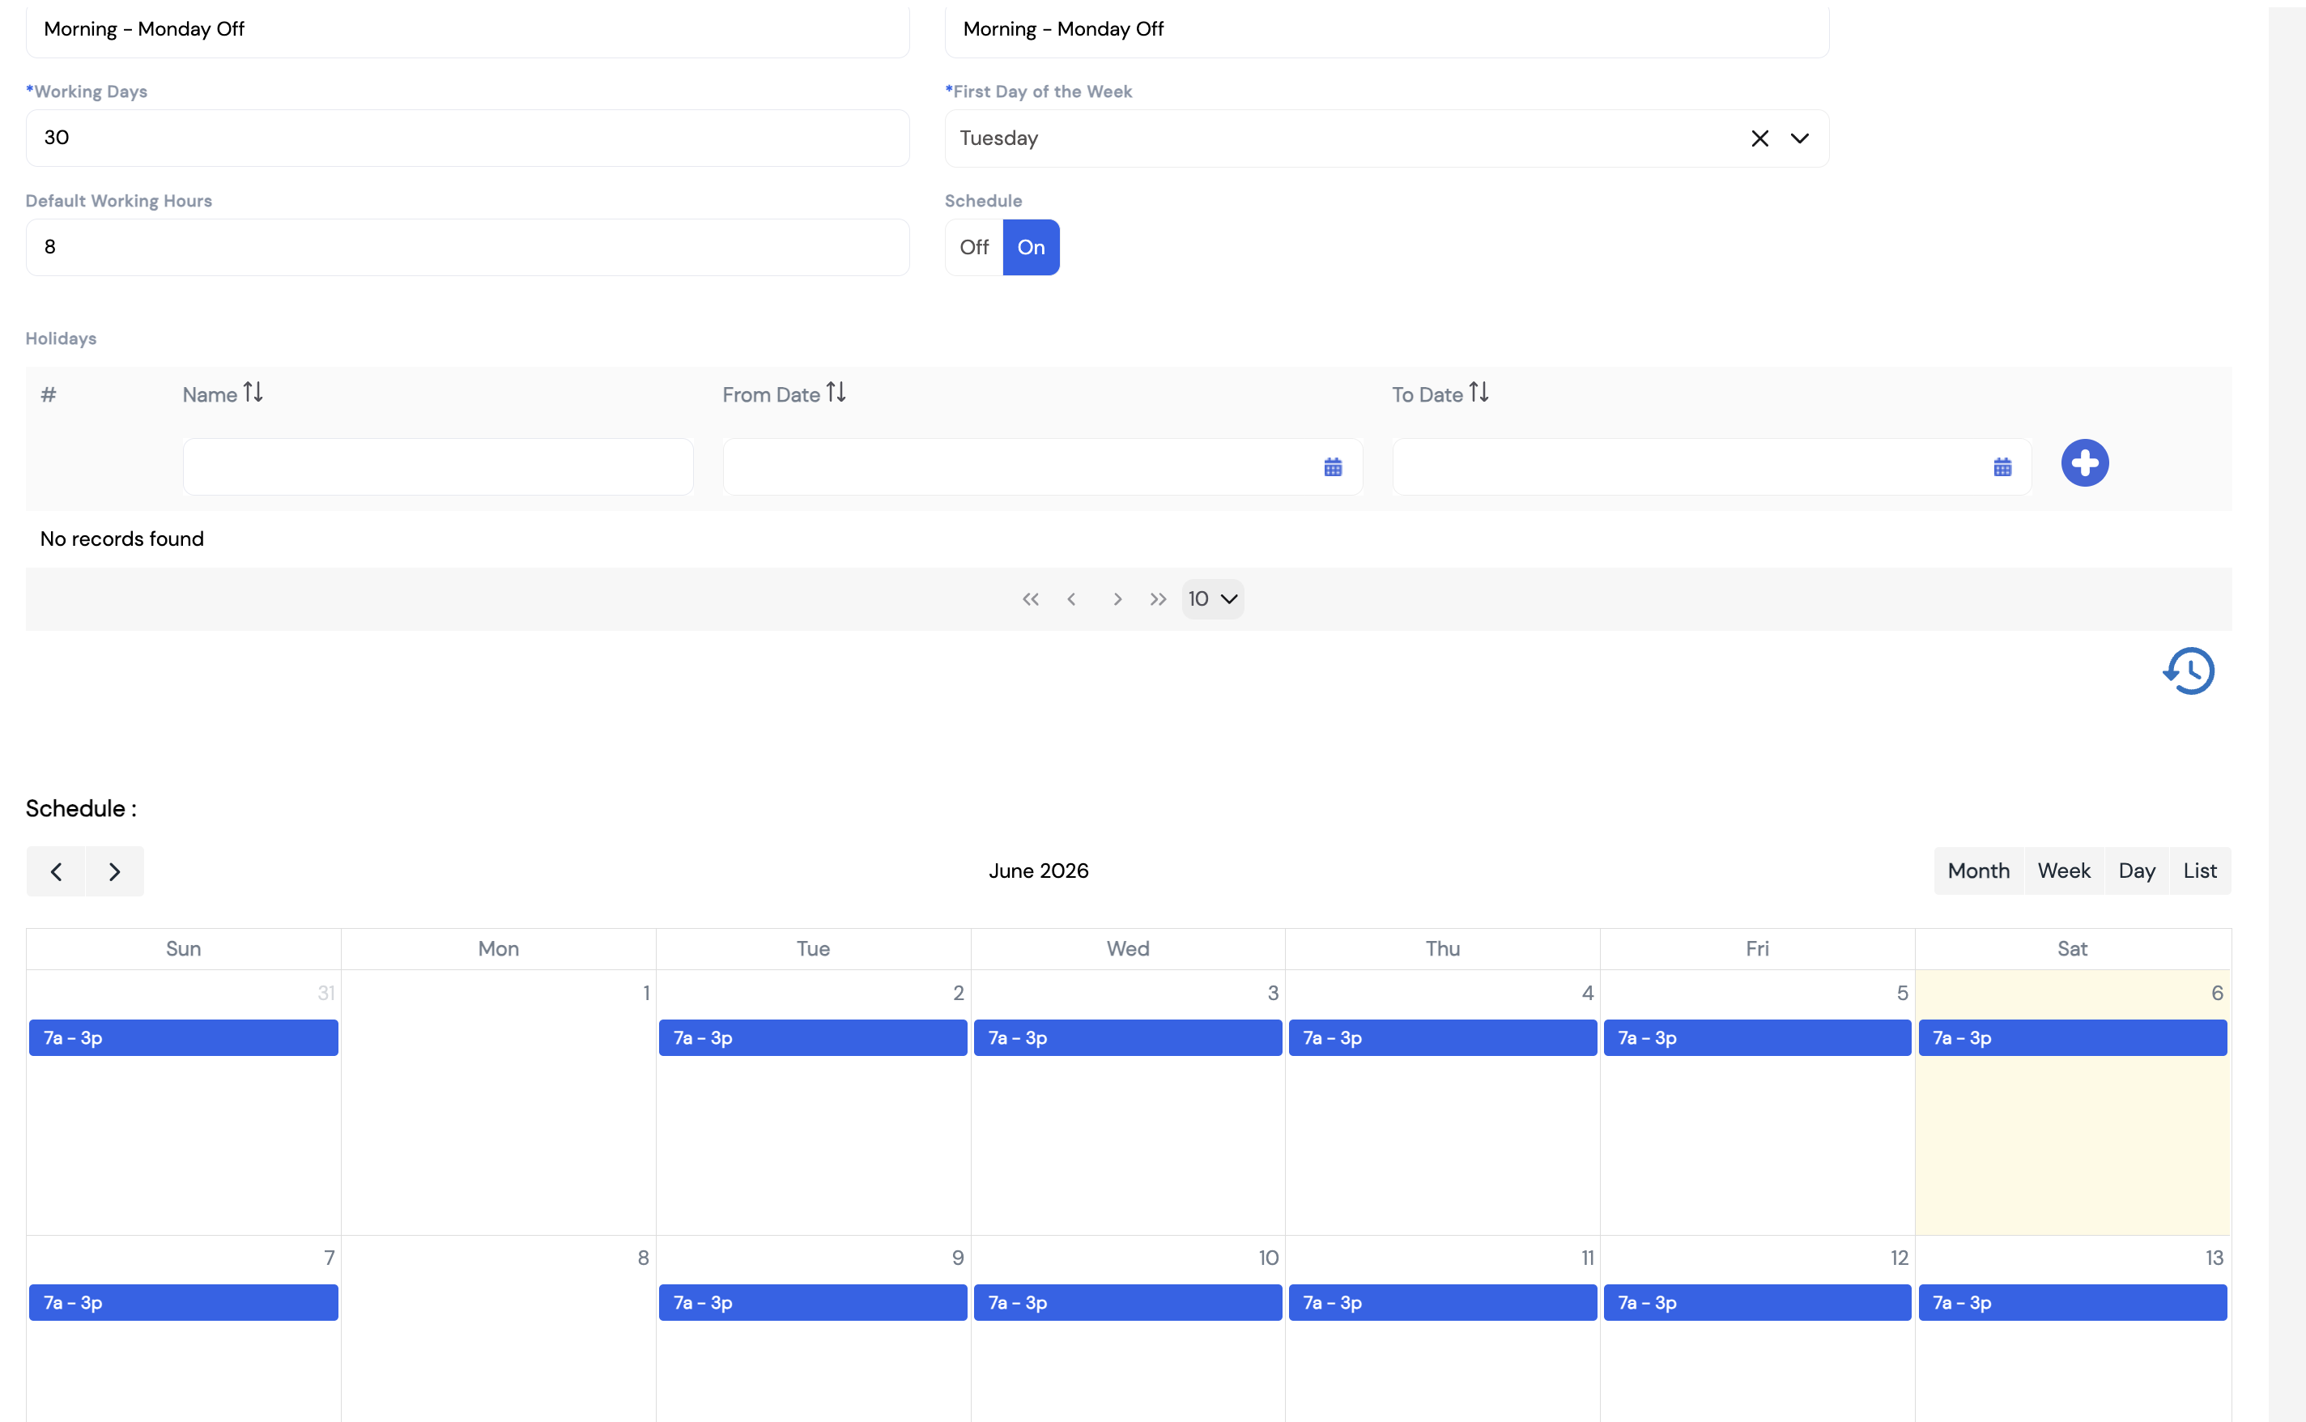Select day number 4 in calendar
2306x1422 pixels.
[1588, 993]
